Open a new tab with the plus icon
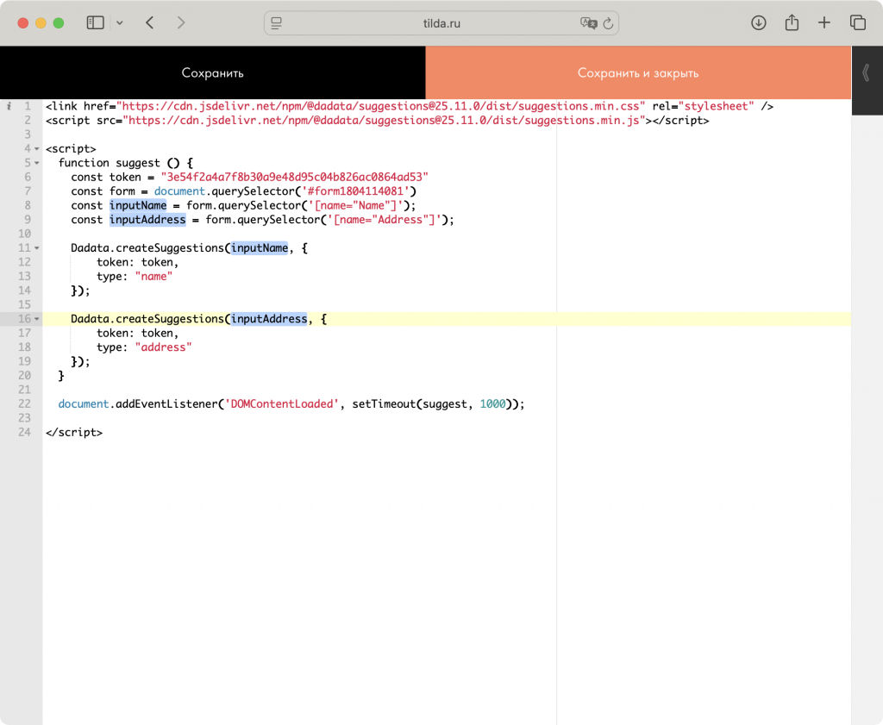Viewport: 883px width, 725px height. point(824,23)
